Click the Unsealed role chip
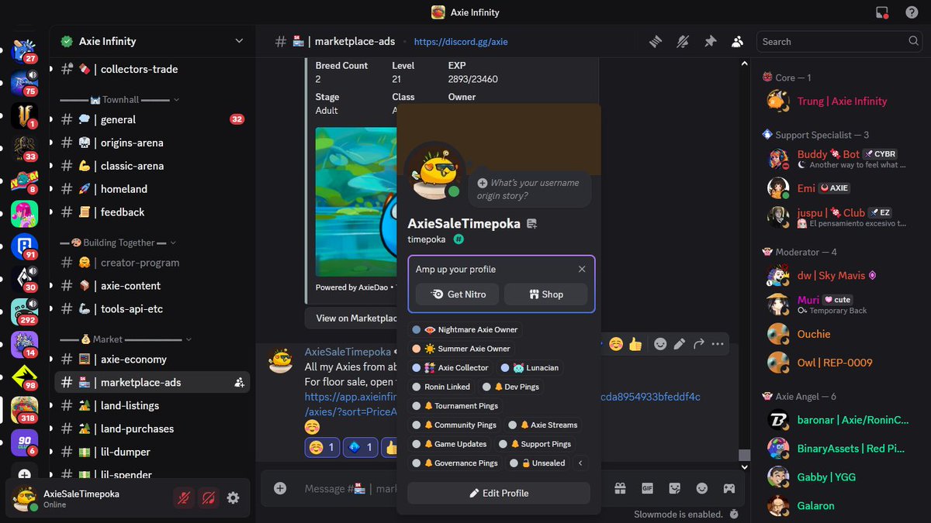Screen dimensions: 931x523 (538, 463)
